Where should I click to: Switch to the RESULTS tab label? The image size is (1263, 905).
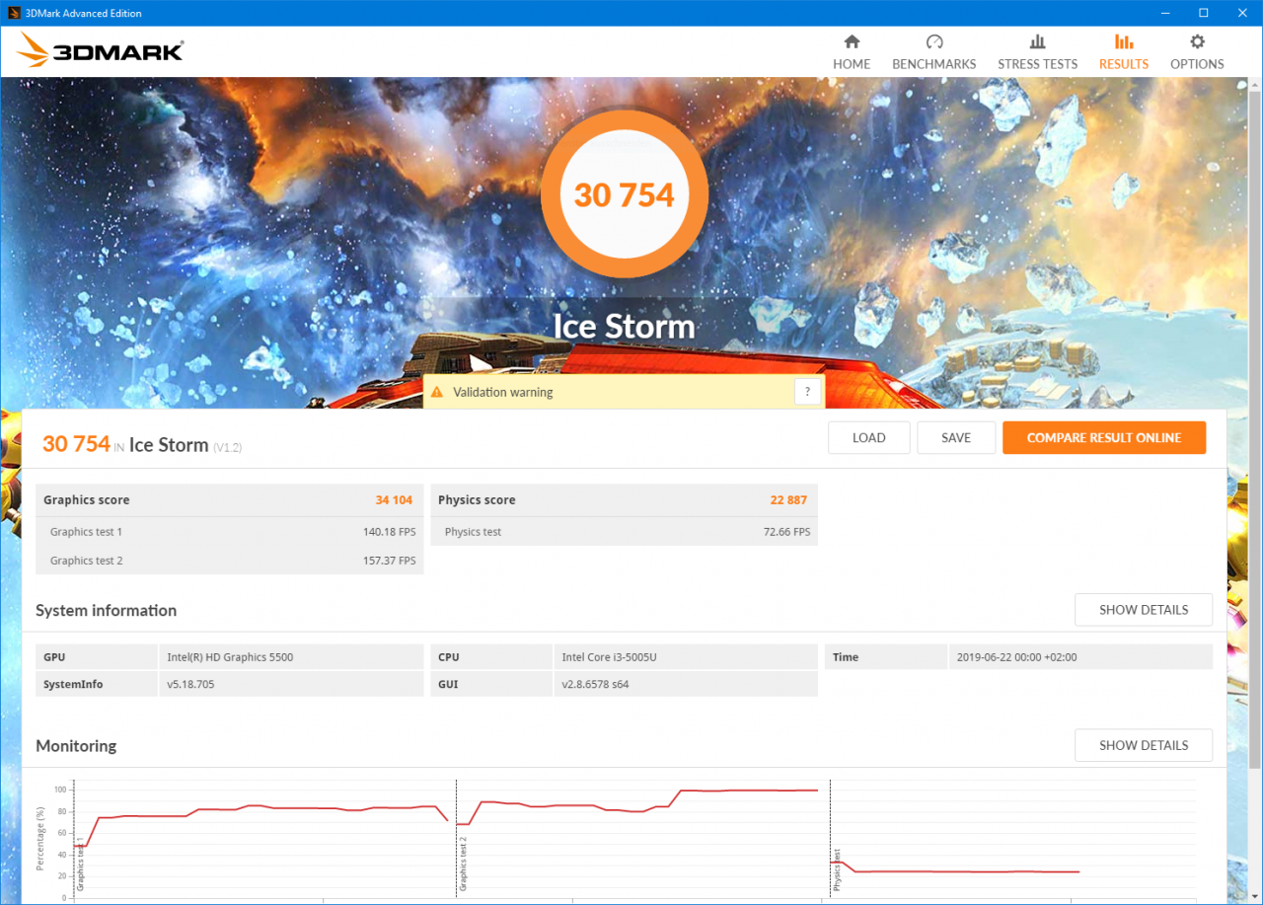click(x=1124, y=64)
